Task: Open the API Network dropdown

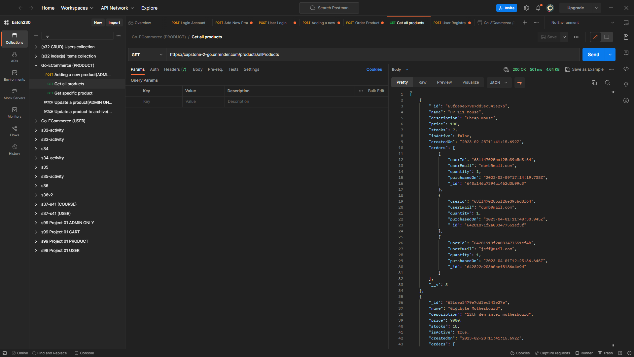Action: (117, 8)
